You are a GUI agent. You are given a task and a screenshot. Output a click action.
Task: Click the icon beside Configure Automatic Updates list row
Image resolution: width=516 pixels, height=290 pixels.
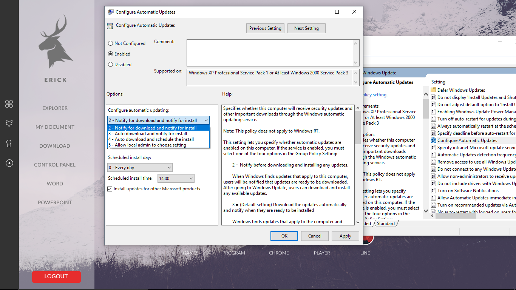click(433, 140)
